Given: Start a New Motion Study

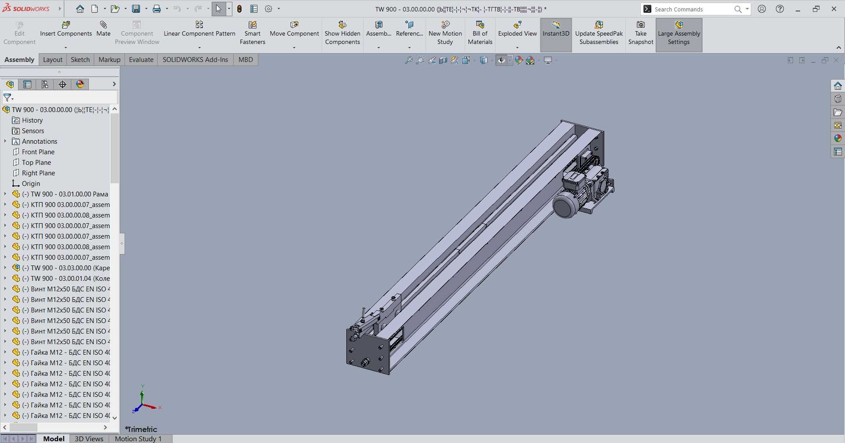Looking at the screenshot, I should click(x=445, y=33).
